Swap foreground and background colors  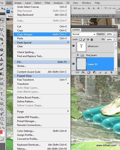3,128
